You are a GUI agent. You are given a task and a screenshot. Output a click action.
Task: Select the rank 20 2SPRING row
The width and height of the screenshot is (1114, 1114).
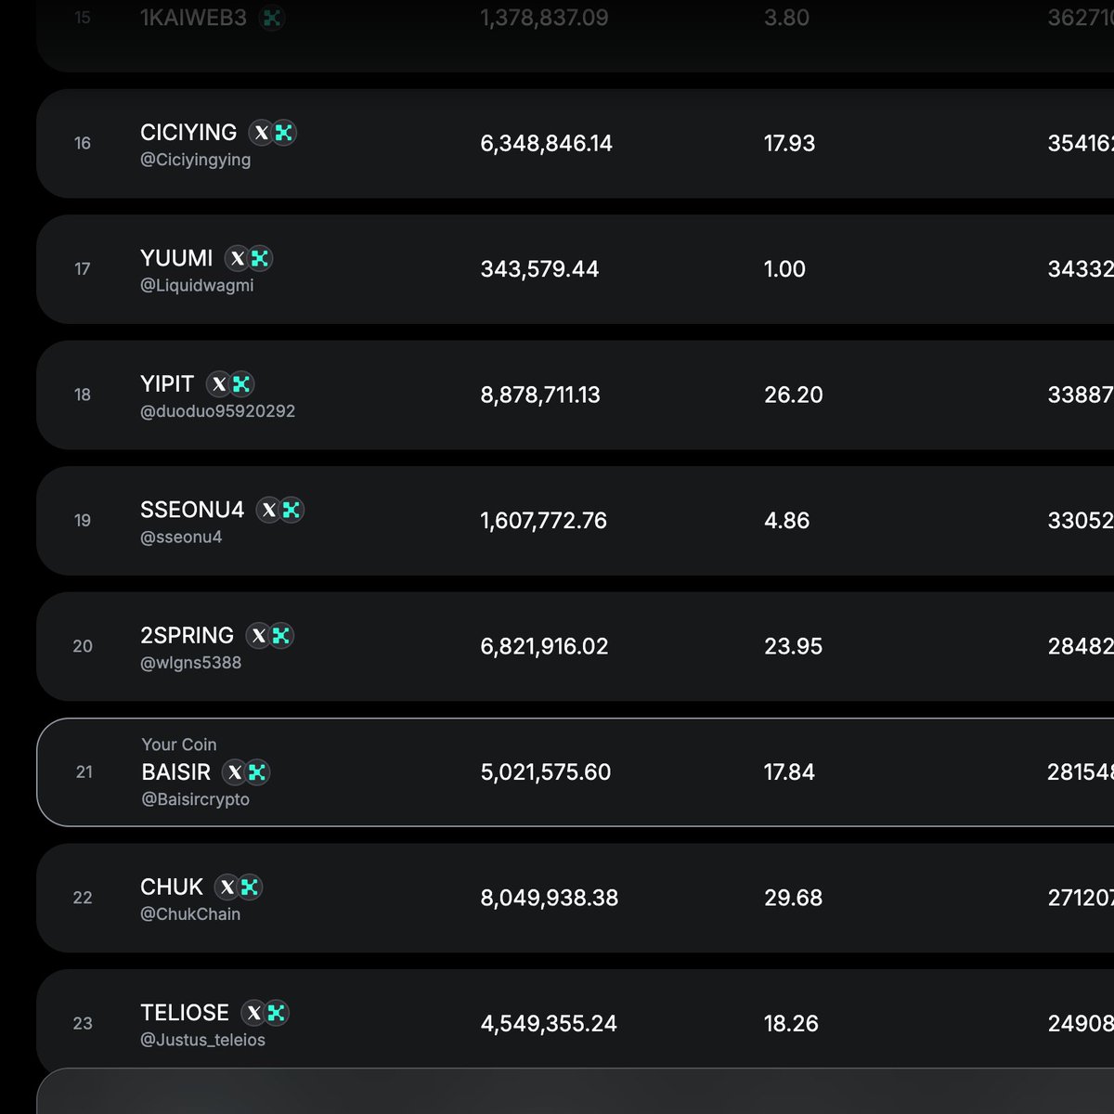(x=576, y=647)
